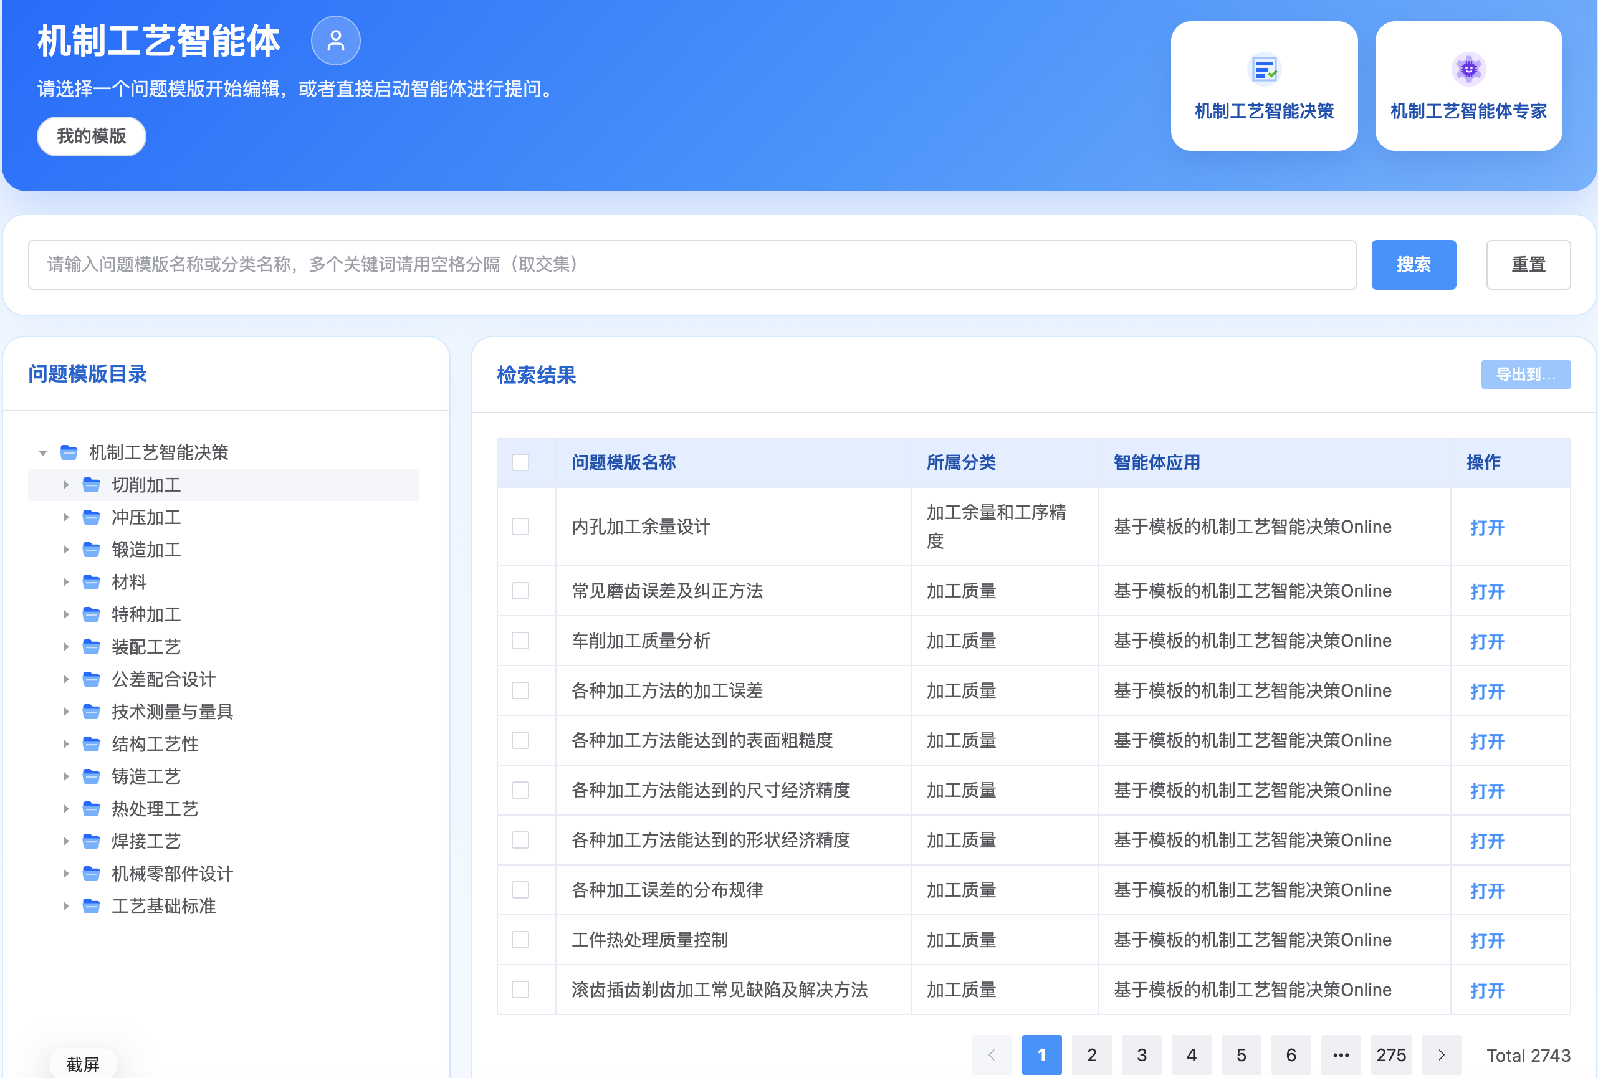Go to page 2
Screen dimensions: 1598x1078
point(1091,1054)
